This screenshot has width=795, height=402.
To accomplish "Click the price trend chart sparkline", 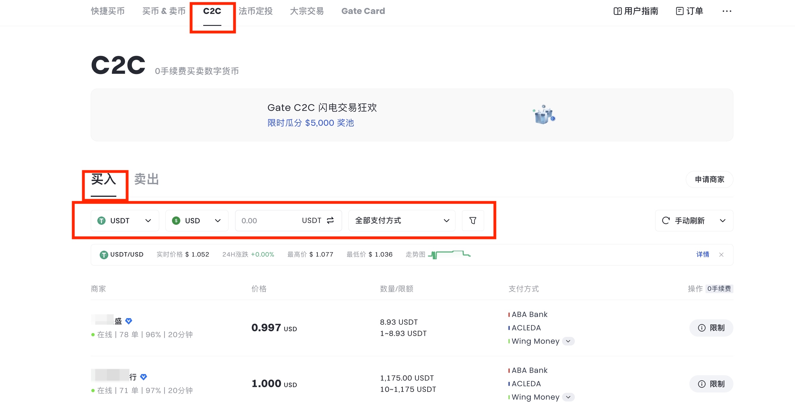I will pyautogui.click(x=449, y=255).
